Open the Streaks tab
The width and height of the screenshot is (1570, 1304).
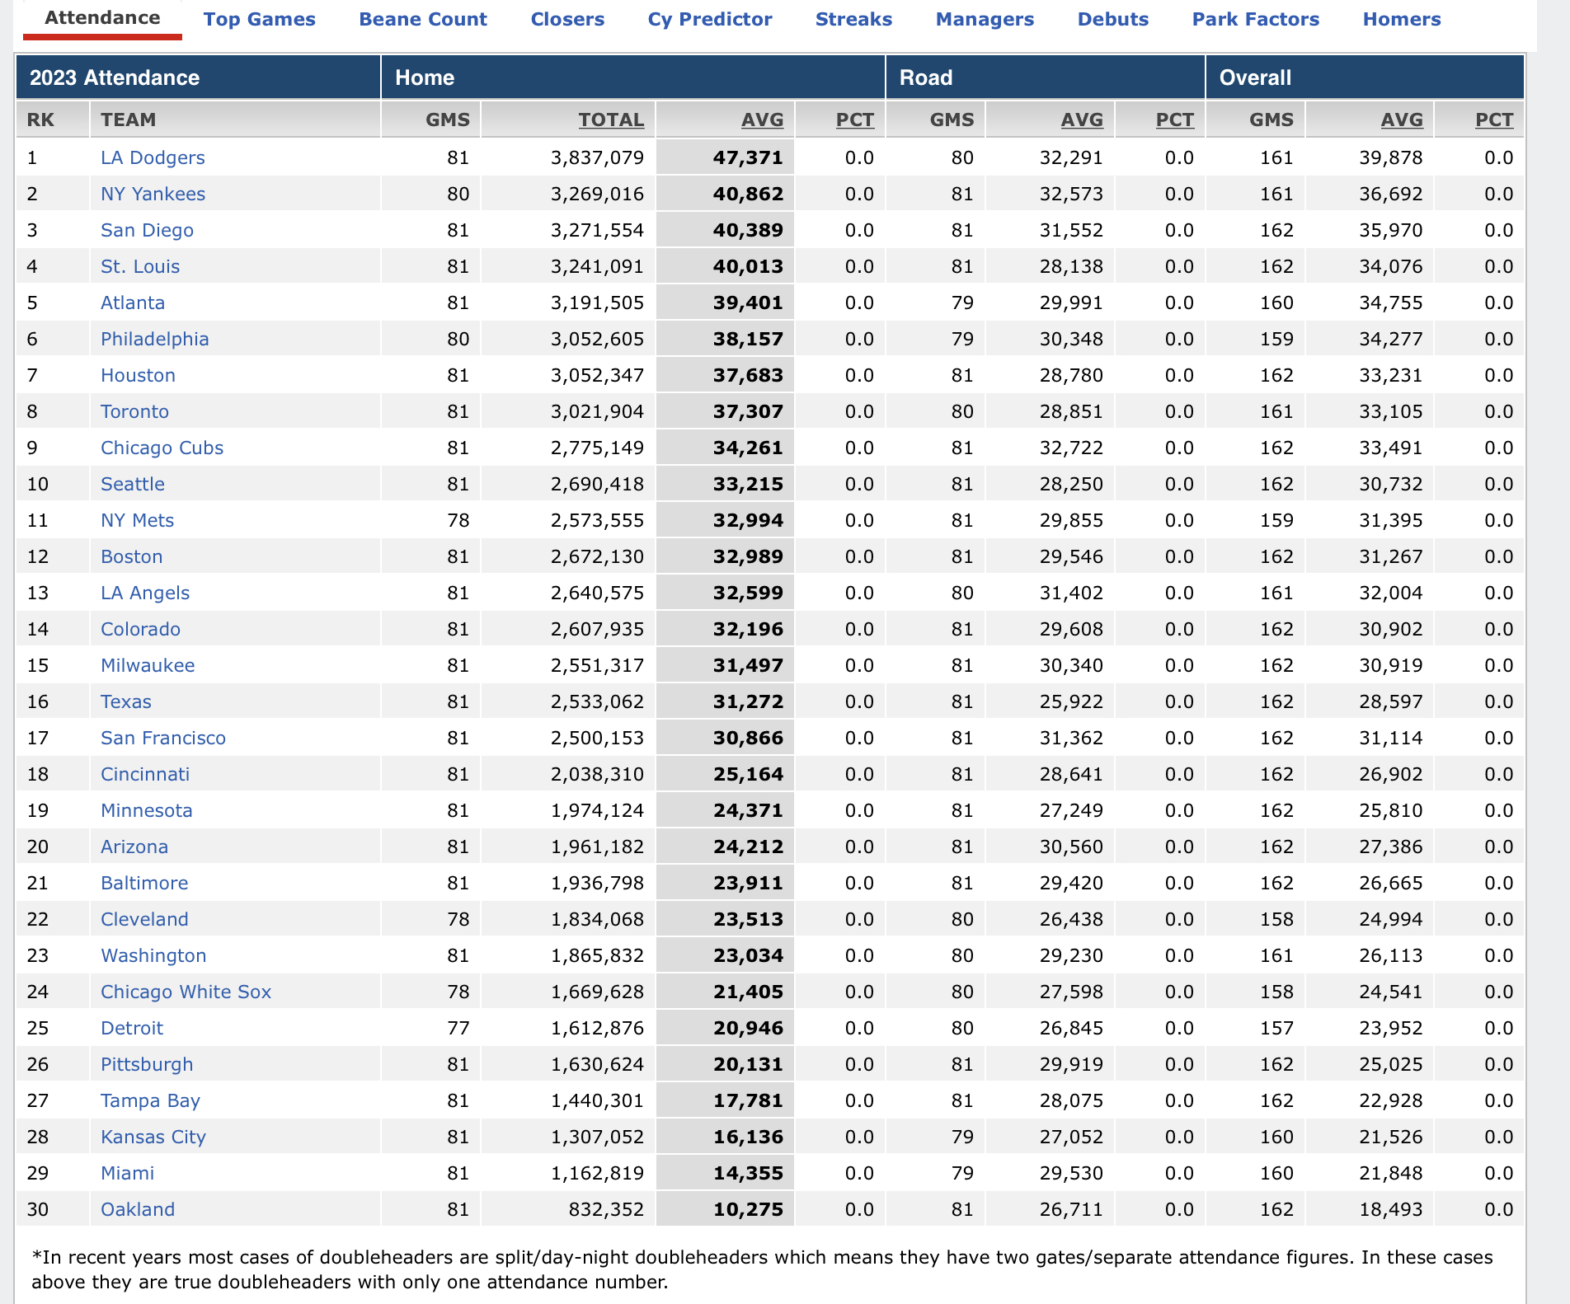pos(853,19)
